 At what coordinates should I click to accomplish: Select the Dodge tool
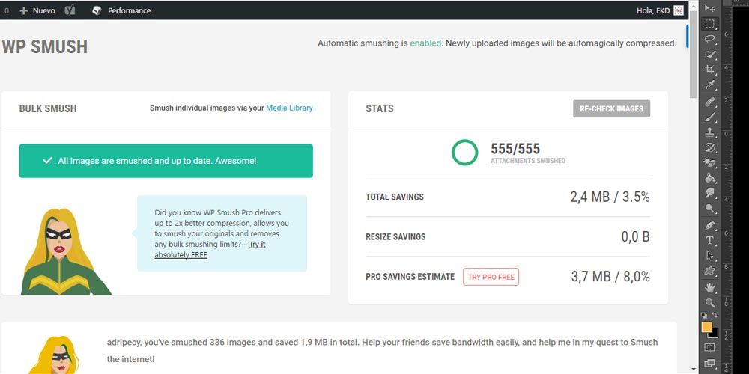pos(710,208)
